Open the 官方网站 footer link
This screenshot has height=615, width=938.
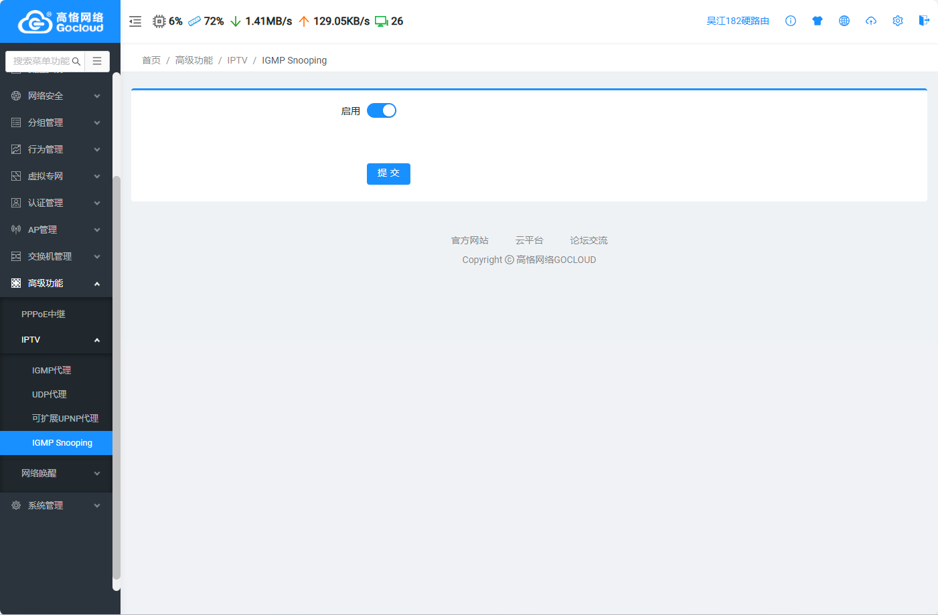click(469, 240)
